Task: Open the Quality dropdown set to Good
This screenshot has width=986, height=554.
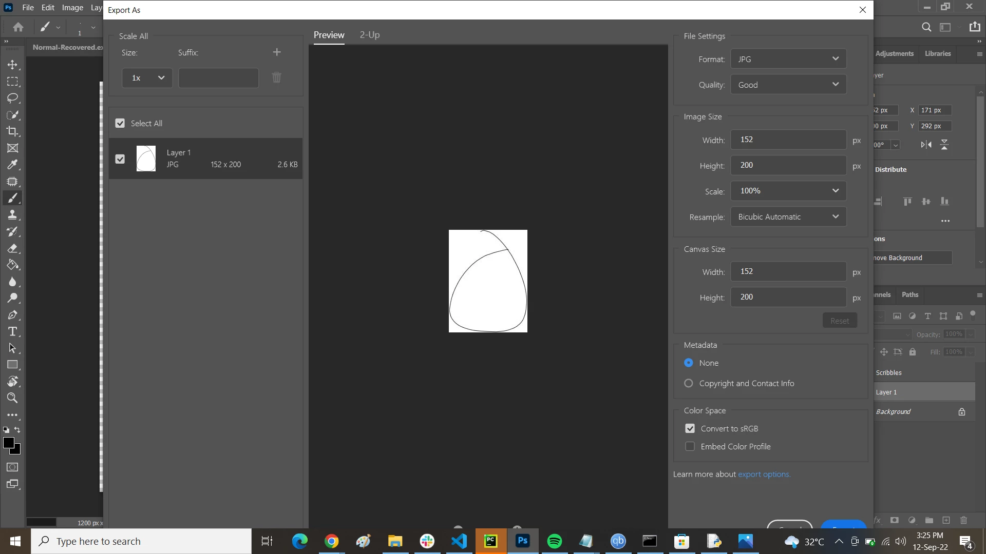Action: tap(788, 85)
